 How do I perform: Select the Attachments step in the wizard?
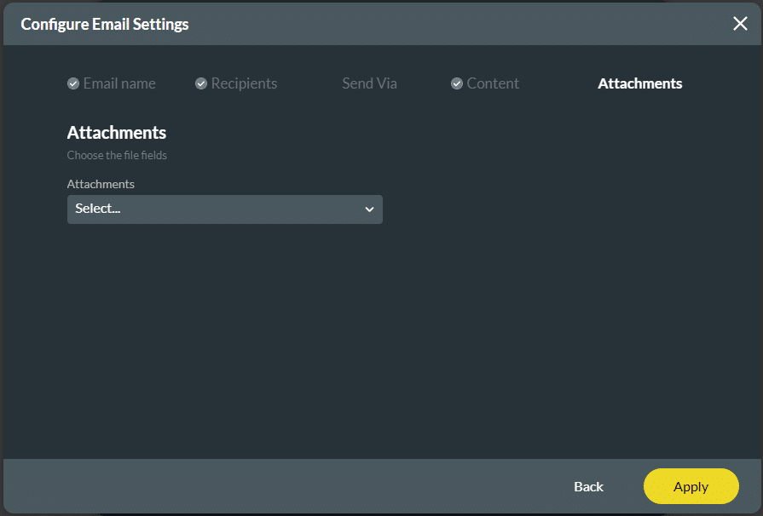[639, 83]
